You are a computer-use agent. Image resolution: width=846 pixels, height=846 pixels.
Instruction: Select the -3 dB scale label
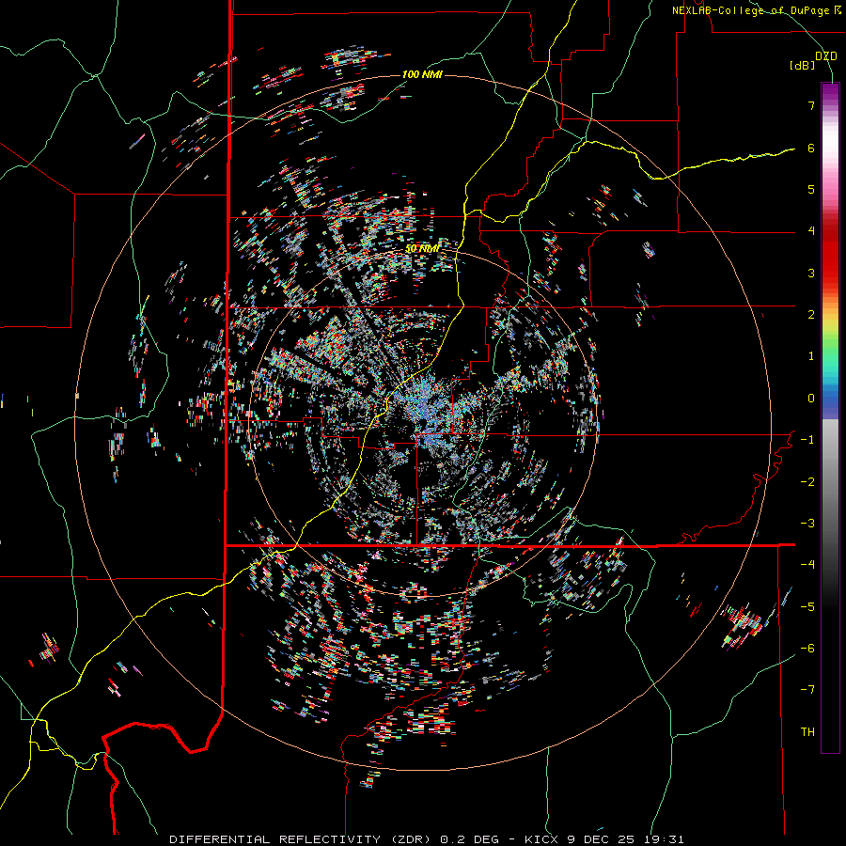click(x=807, y=524)
